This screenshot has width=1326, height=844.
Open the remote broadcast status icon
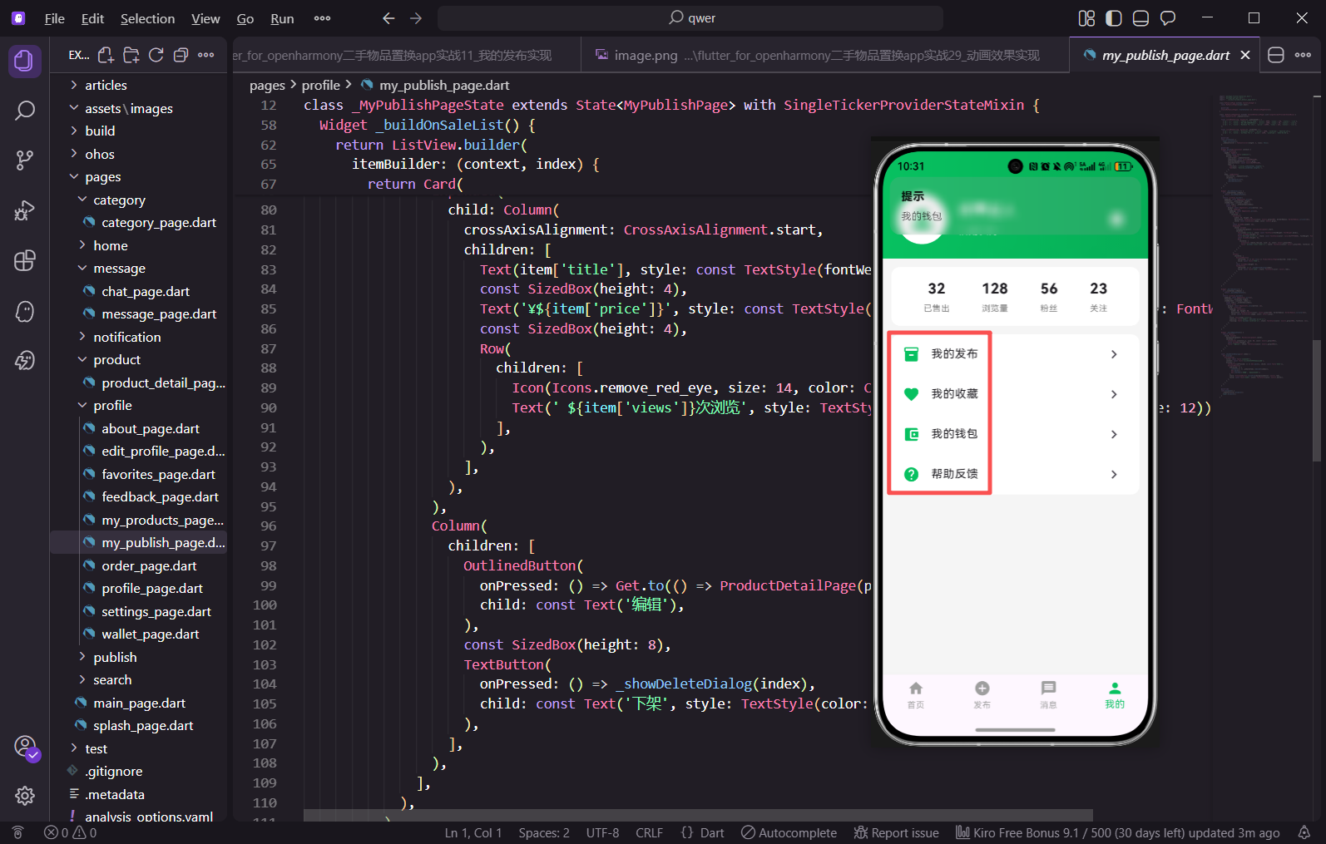[x=18, y=832]
